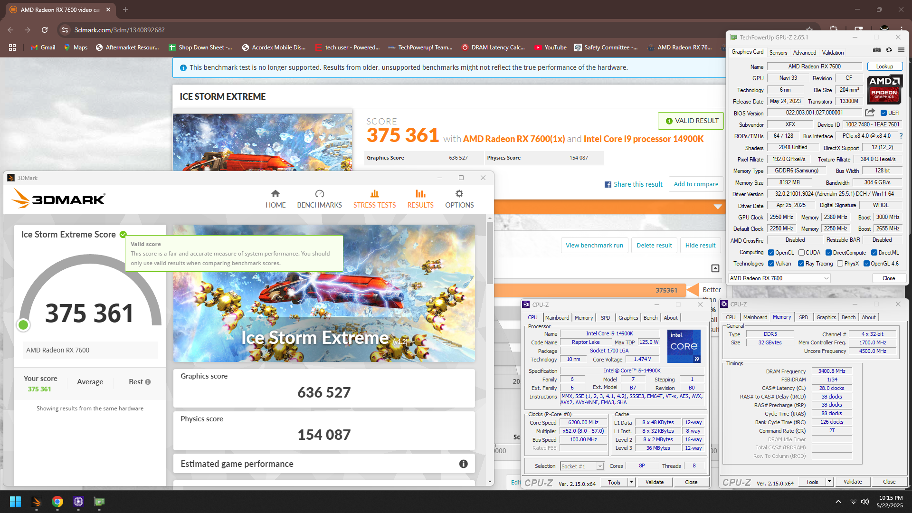Open Chrome from the taskbar
The height and width of the screenshot is (513, 912).
(x=57, y=502)
